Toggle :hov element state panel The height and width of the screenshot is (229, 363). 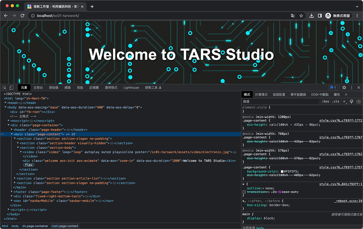pyautogui.click(x=325, y=102)
